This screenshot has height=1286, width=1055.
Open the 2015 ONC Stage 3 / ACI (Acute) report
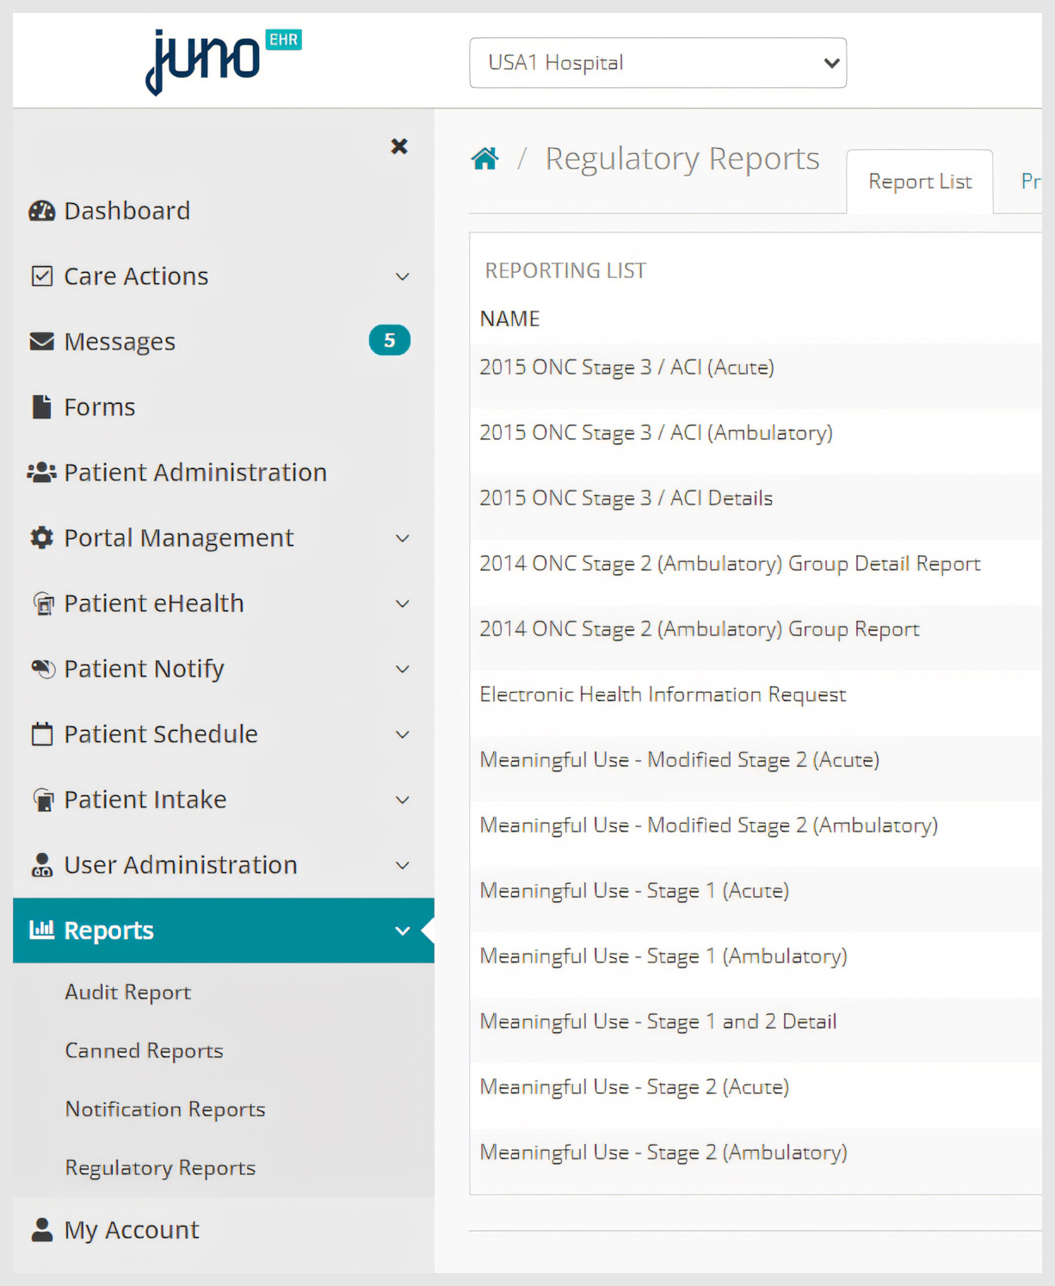[626, 367]
